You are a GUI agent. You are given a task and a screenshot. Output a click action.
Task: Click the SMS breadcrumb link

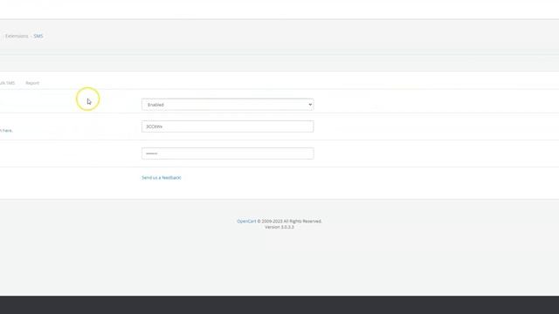(x=38, y=36)
